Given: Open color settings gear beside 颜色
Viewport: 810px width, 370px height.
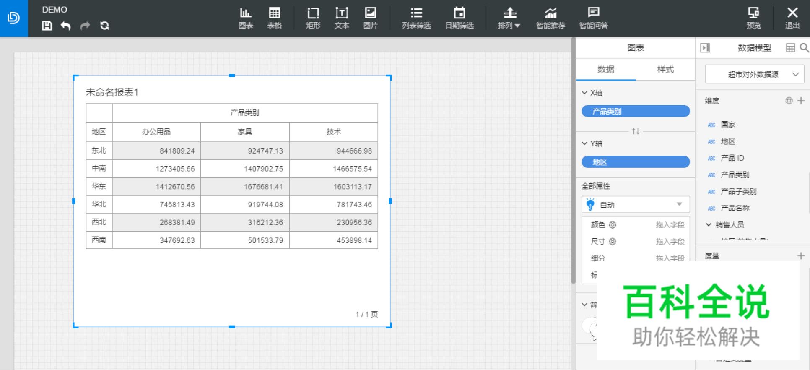Looking at the screenshot, I should click(x=613, y=225).
